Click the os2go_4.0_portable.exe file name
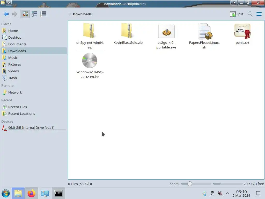This screenshot has width=265, height=199. point(166,45)
